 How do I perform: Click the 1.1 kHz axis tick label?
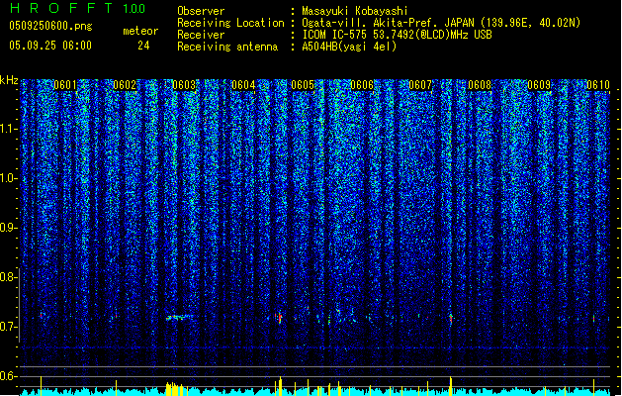point(8,129)
